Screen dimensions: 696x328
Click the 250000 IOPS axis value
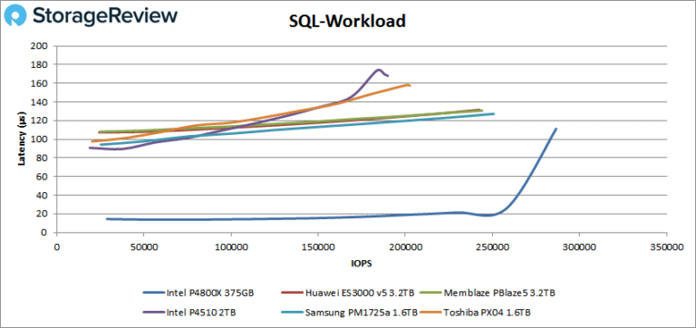[492, 246]
